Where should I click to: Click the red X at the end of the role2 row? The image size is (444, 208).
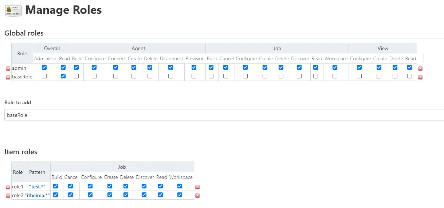(197, 196)
